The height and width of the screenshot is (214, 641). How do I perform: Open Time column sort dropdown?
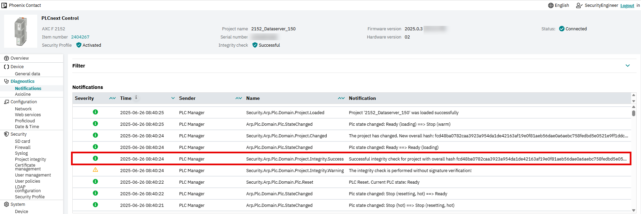pos(173,98)
